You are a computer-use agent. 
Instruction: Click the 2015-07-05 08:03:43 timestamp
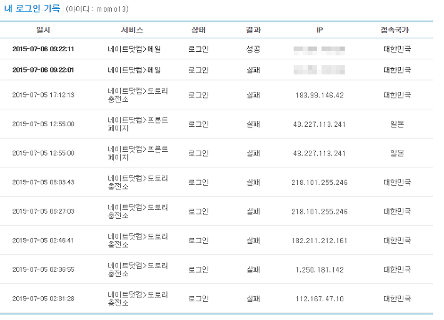(43, 182)
